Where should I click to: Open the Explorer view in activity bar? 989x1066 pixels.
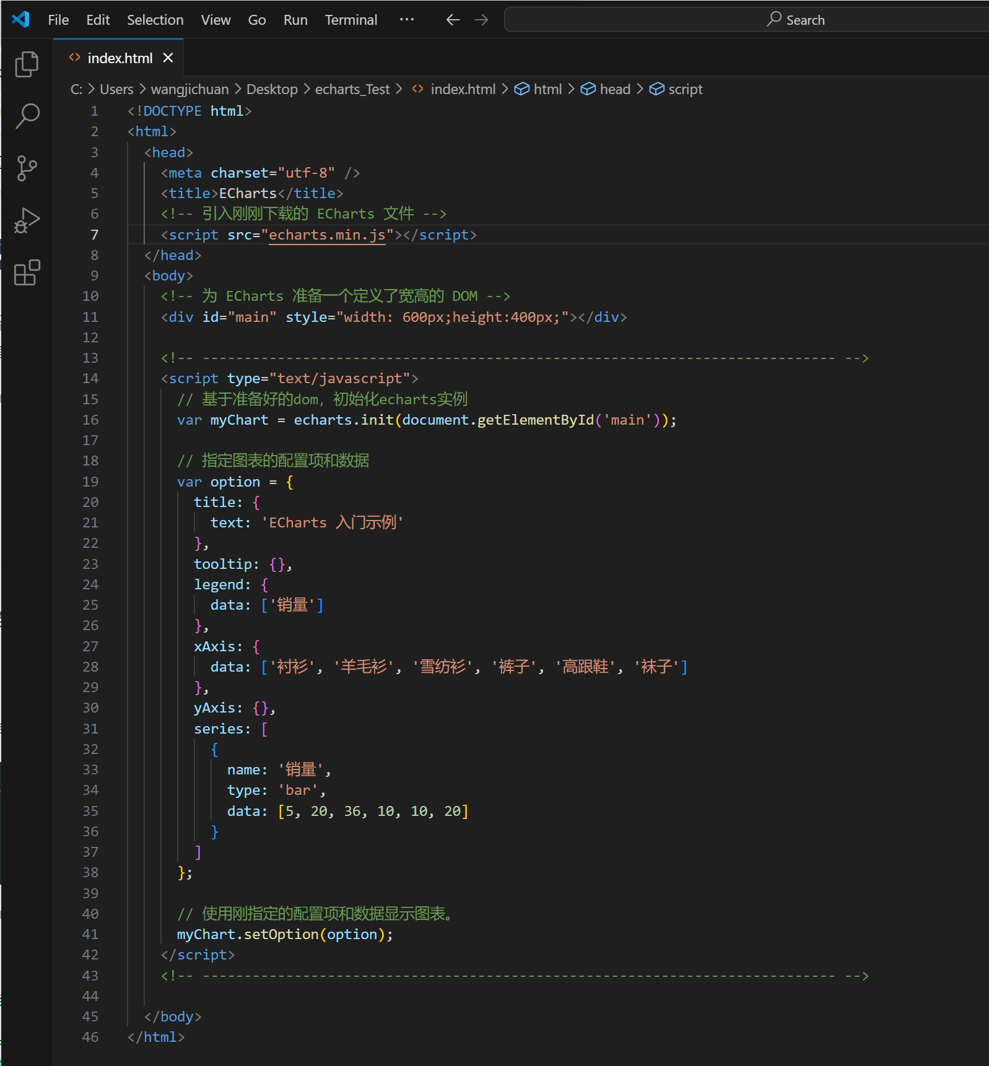pyautogui.click(x=27, y=64)
